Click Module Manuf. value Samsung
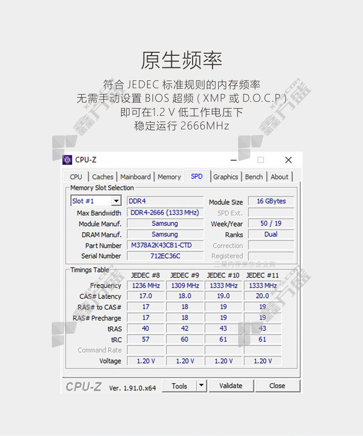Screen dimensions: 363x436 165,223
